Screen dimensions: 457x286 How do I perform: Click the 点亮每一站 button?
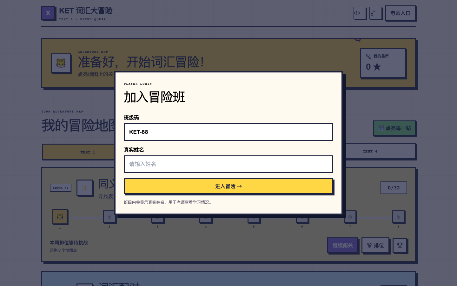(394, 128)
